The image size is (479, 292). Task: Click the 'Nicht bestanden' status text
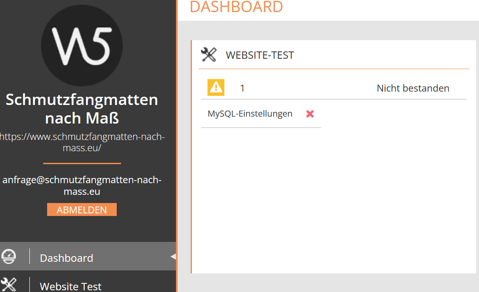pyautogui.click(x=413, y=89)
